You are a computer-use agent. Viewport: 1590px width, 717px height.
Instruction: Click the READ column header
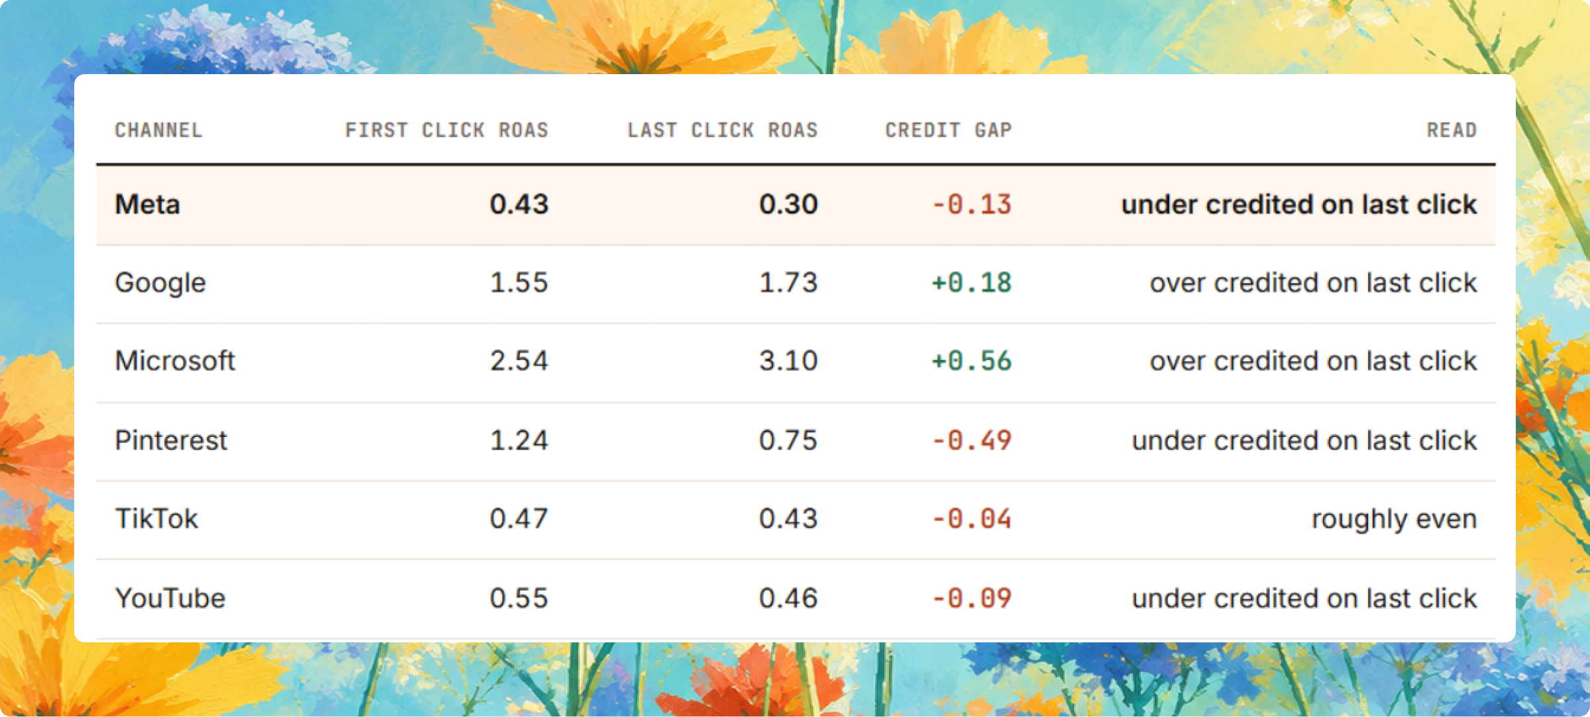tap(1452, 130)
